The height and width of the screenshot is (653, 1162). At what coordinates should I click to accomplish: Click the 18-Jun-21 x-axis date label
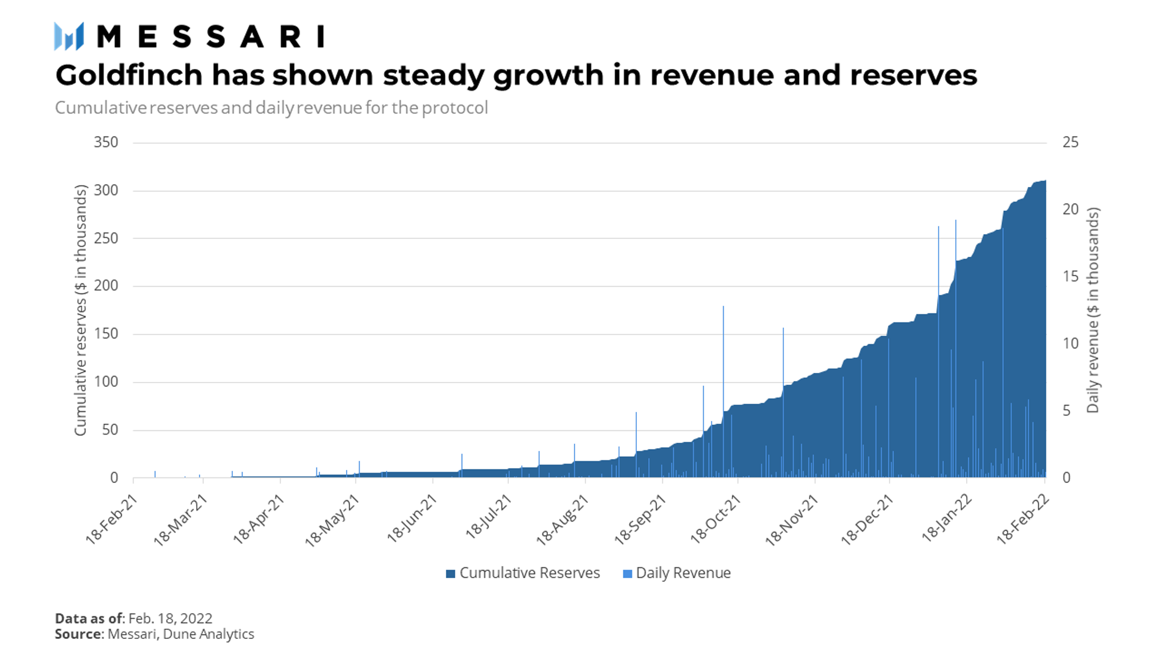click(412, 519)
